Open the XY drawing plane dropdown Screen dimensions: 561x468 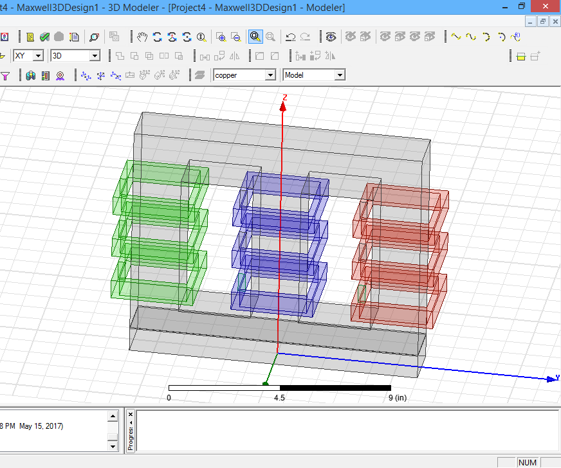click(39, 56)
